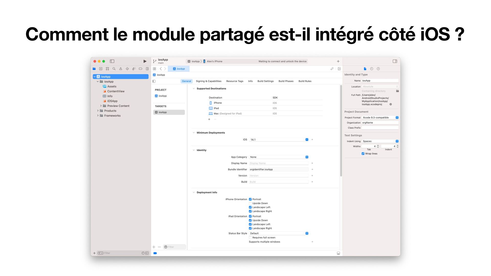
Task: Hide the project and targets list icon
Action: tap(154, 81)
